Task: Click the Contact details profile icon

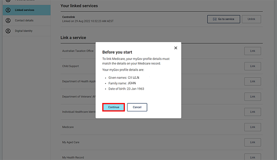Action: pyautogui.click(x=8, y=20)
